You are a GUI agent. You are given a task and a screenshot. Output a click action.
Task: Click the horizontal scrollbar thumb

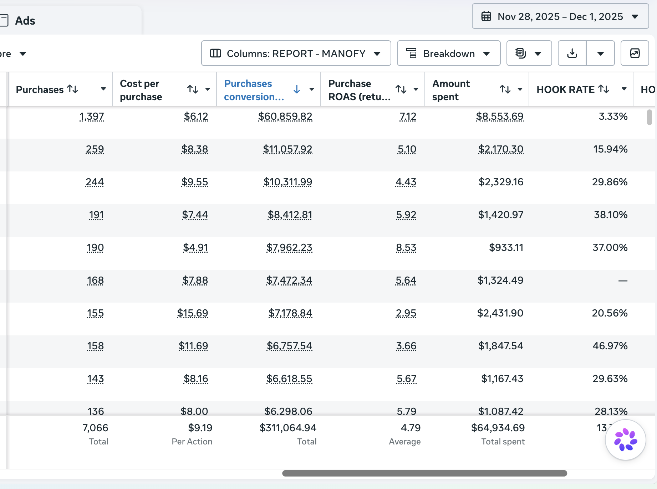[x=424, y=473]
